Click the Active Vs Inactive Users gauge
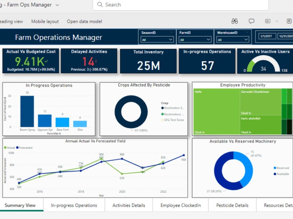The width and height of the screenshot is (293, 219). tap(263, 64)
